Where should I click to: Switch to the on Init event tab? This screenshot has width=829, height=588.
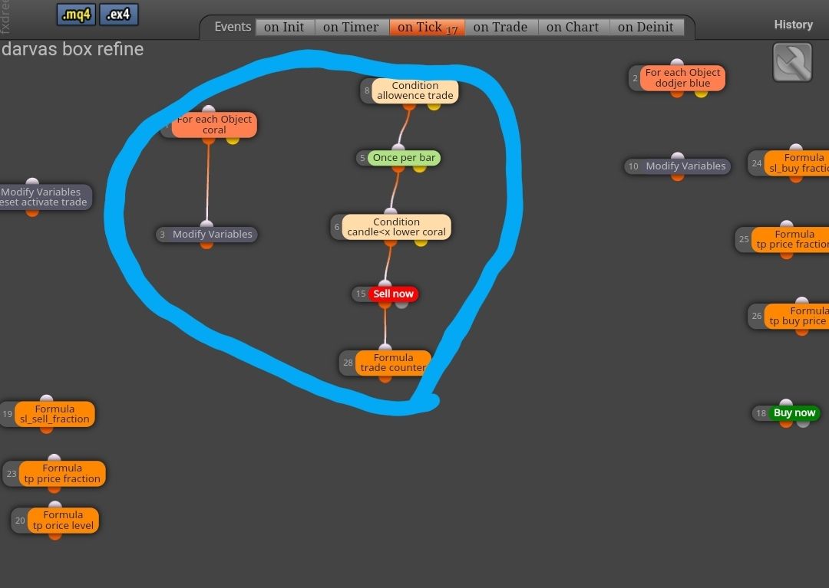coord(285,27)
